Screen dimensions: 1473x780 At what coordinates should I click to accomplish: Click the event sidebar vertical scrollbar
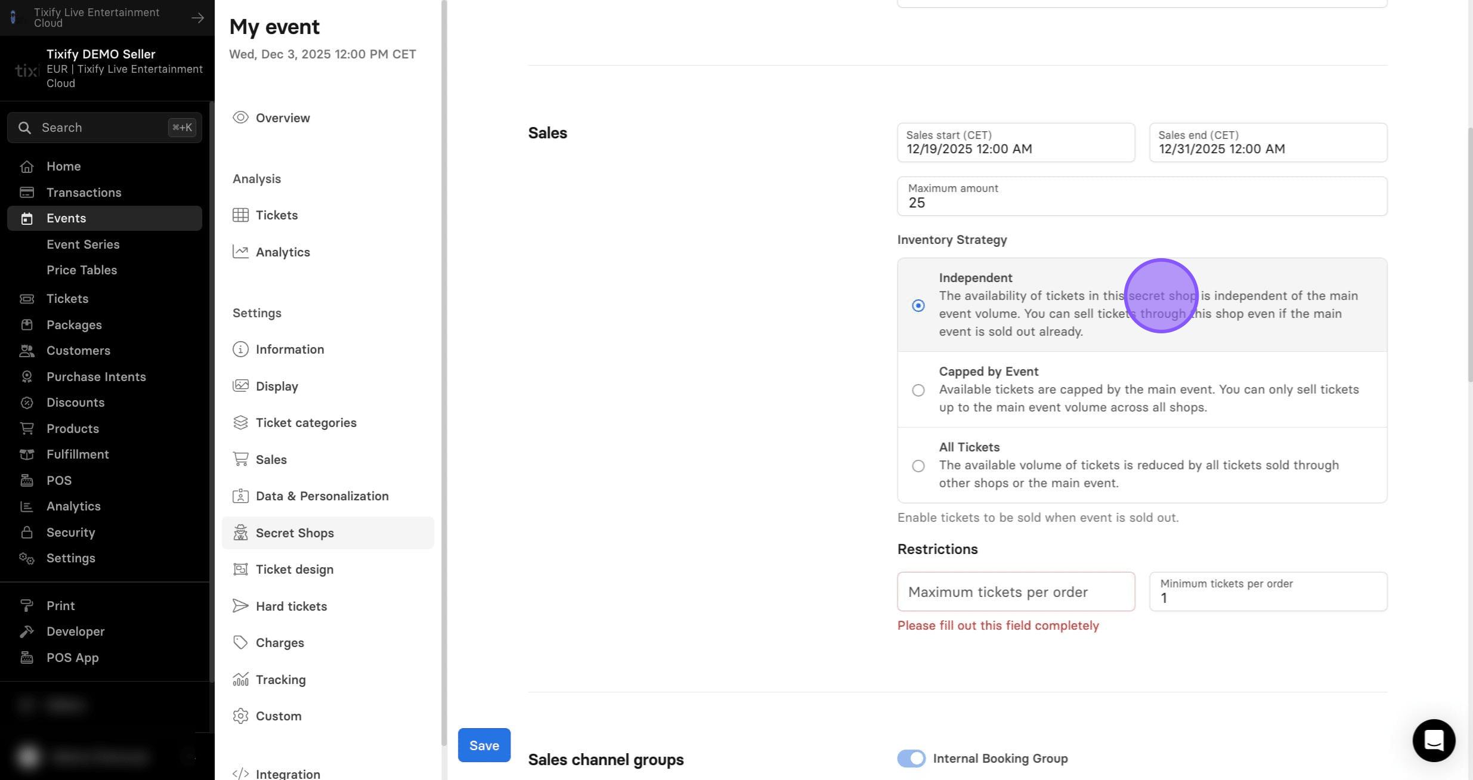(444, 373)
